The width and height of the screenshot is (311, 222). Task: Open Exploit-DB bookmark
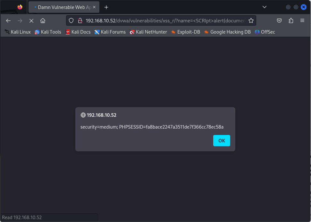point(185,32)
